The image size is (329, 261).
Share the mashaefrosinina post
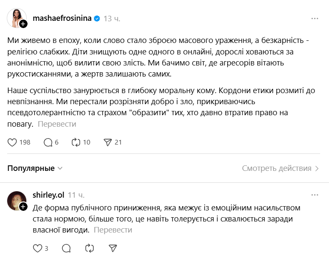click(108, 142)
